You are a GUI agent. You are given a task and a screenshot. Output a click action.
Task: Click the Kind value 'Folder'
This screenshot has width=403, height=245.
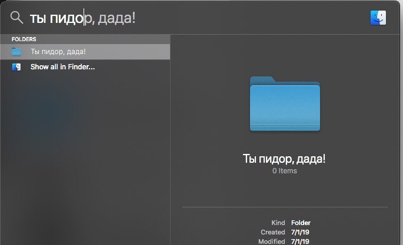click(x=301, y=223)
